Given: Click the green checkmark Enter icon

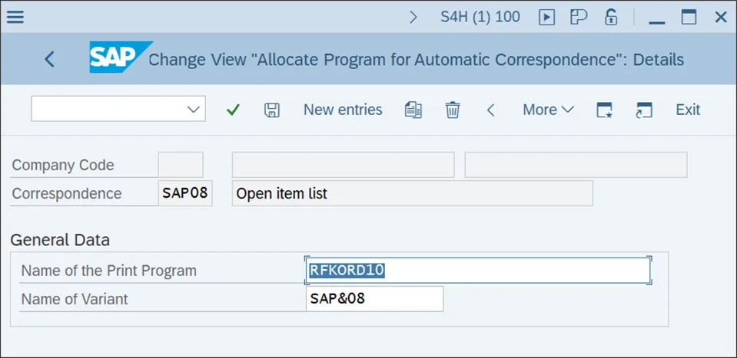Looking at the screenshot, I should pos(233,110).
